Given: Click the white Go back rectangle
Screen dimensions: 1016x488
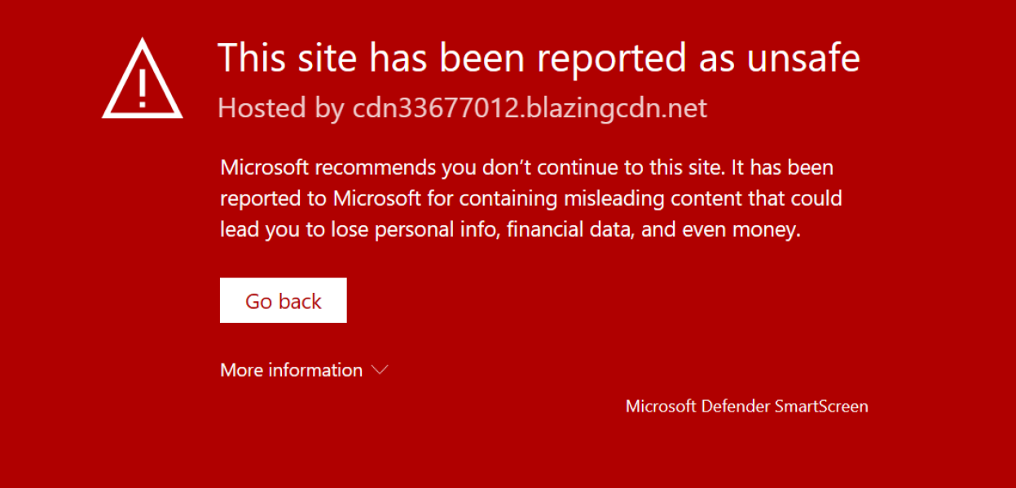Looking at the screenshot, I should [283, 300].
